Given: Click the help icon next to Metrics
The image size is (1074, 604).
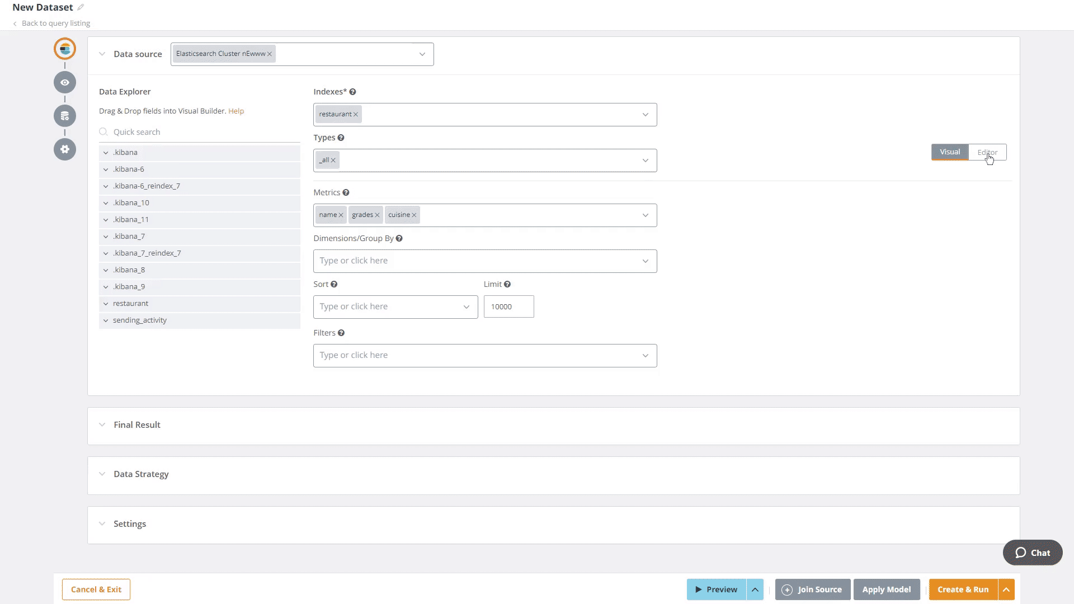Looking at the screenshot, I should point(346,192).
